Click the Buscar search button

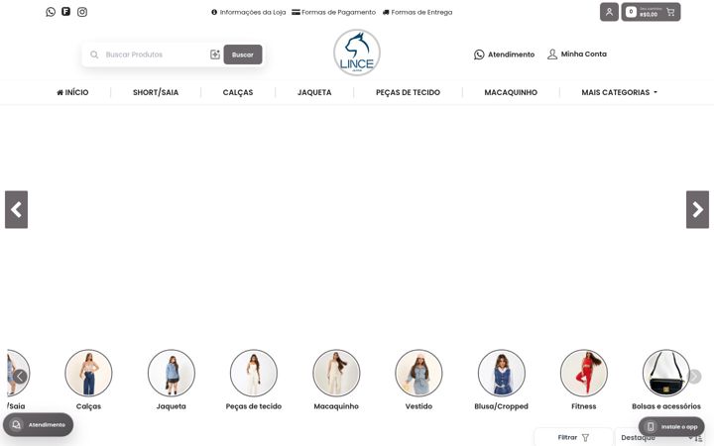click(x=243, y=55)
